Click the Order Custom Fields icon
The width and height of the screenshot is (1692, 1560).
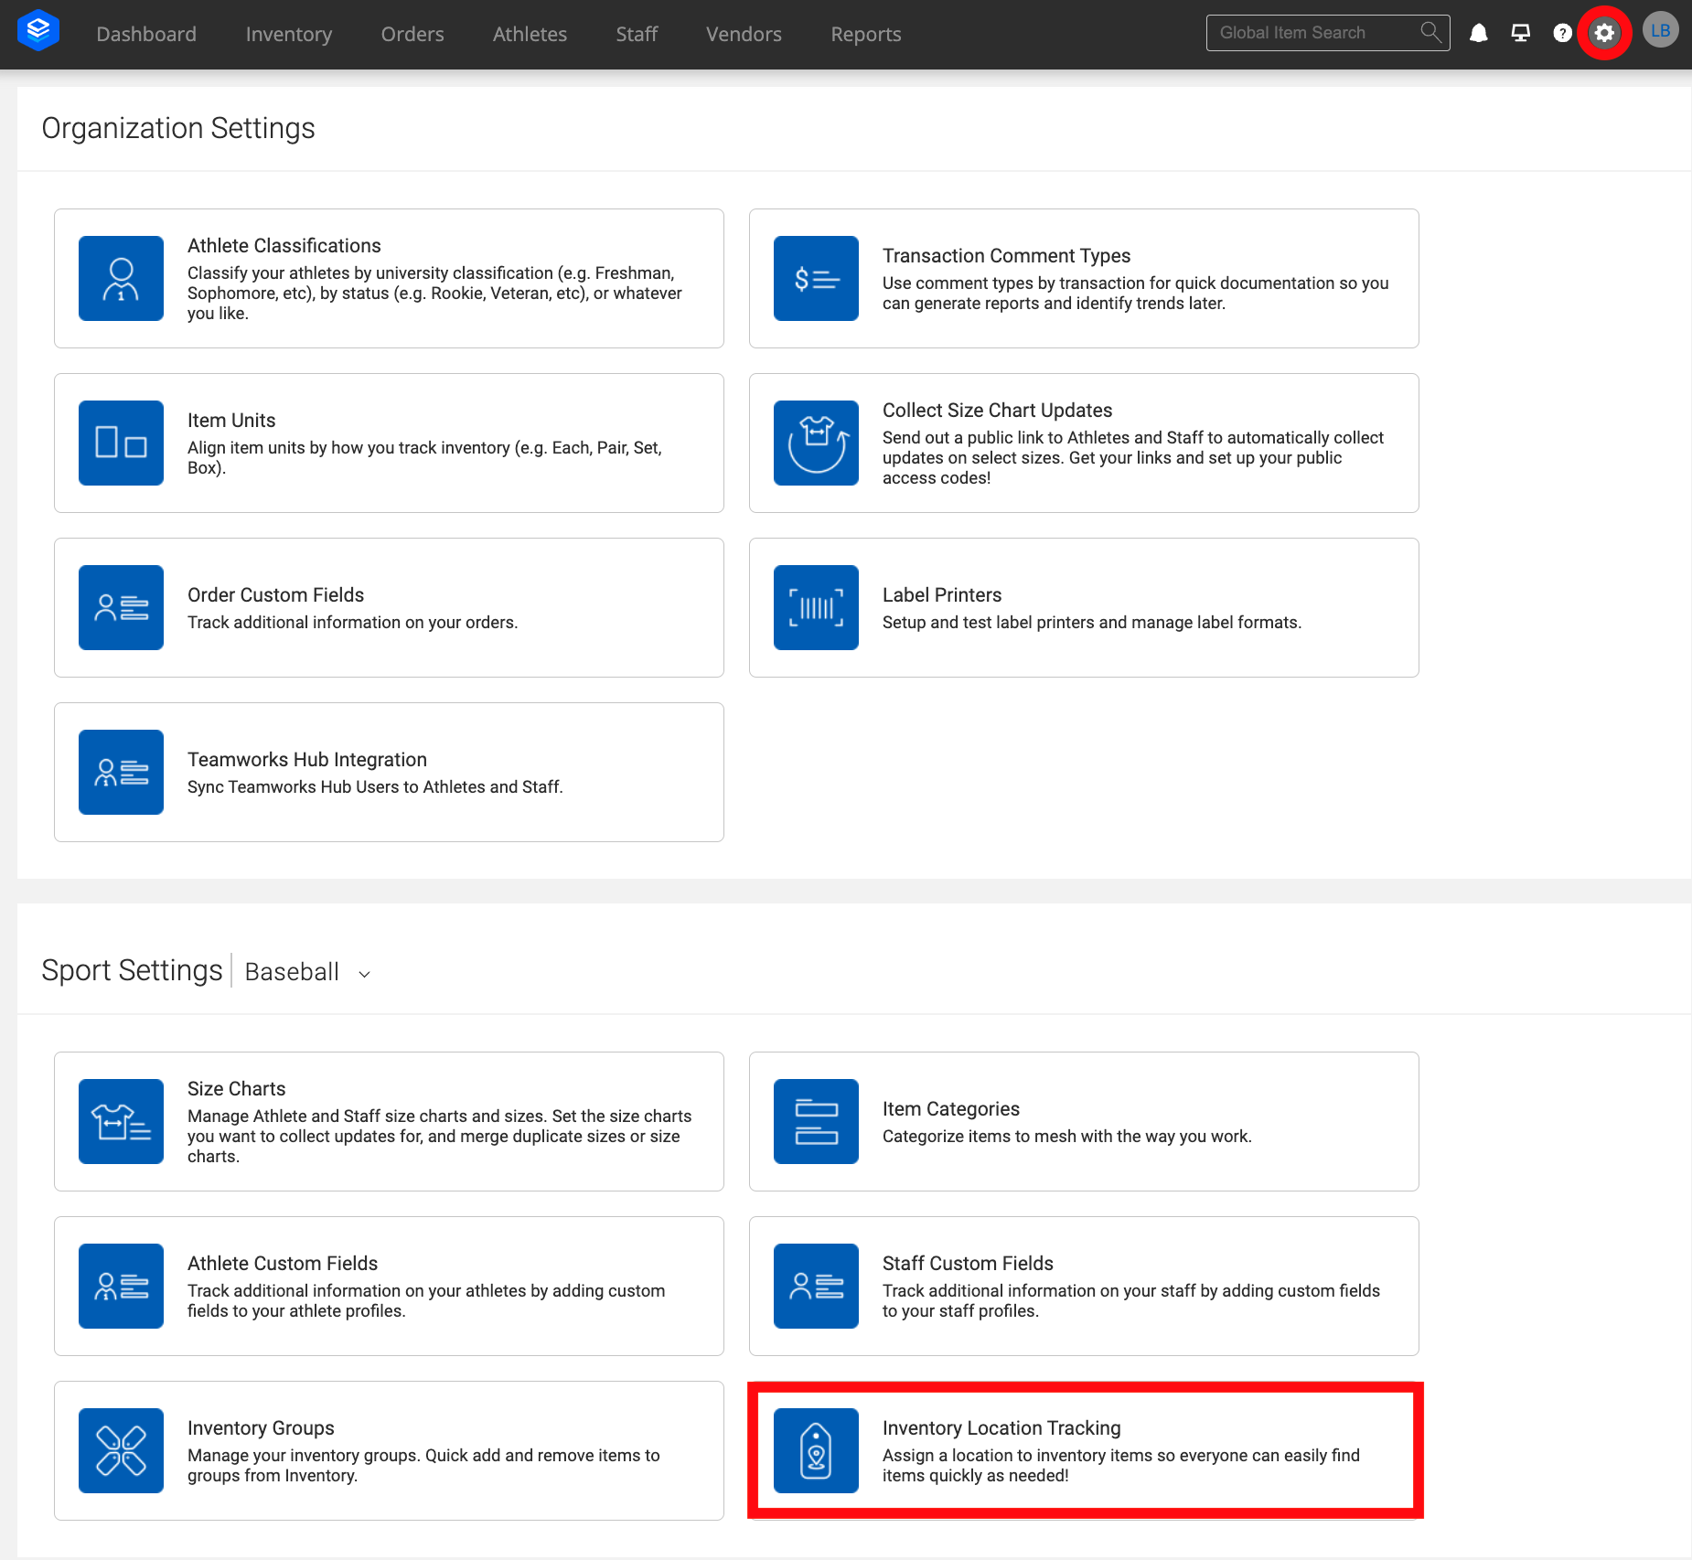pos(121,607)
